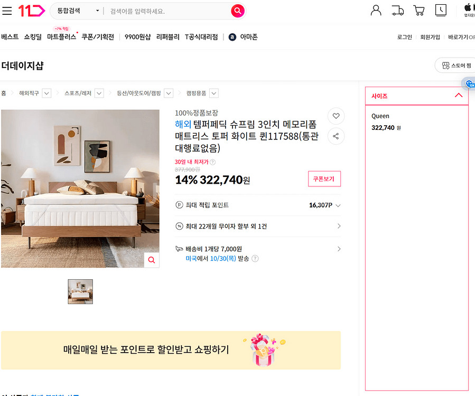The width and height of the screenshot is (475, 396).
Task: Click the 30-day lowest price help icon
Action: pyautogui.click(x=212, y=162)
